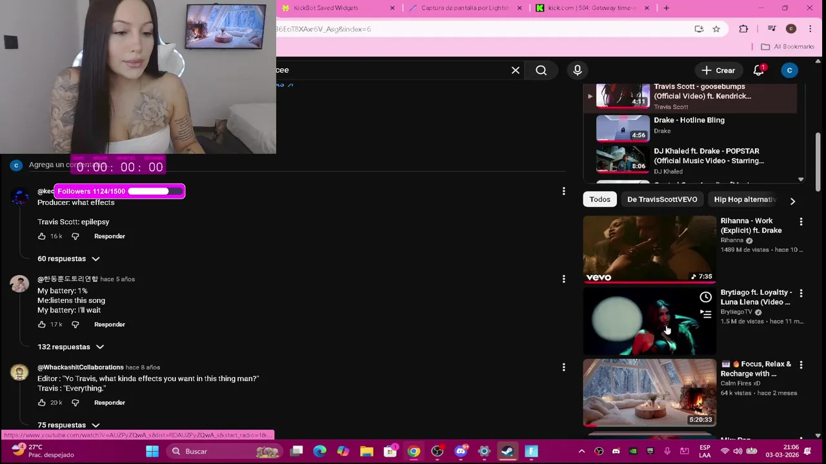
Task: Select the Todos filter chip
Action: pyautogui.click(x=599, y=199)
